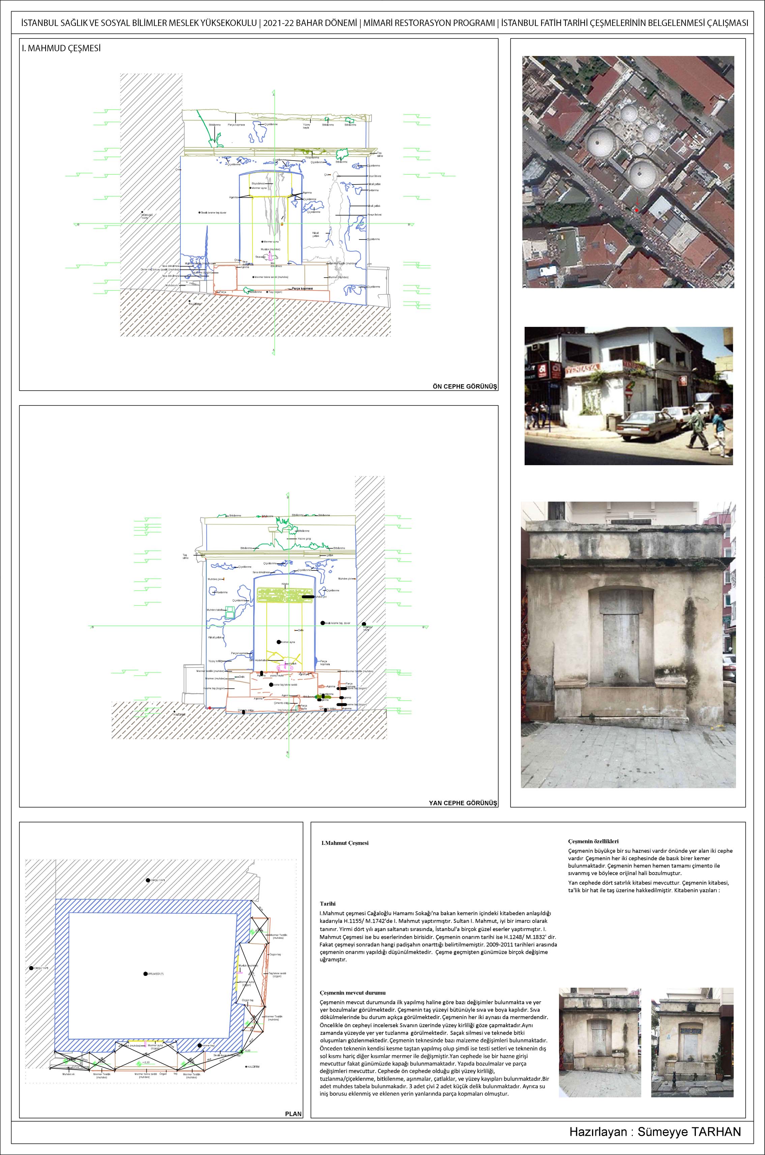Open the old street photo with Yeni Asya sign
Viewport: 765px width, 1155px height.
tap(628, 396)
